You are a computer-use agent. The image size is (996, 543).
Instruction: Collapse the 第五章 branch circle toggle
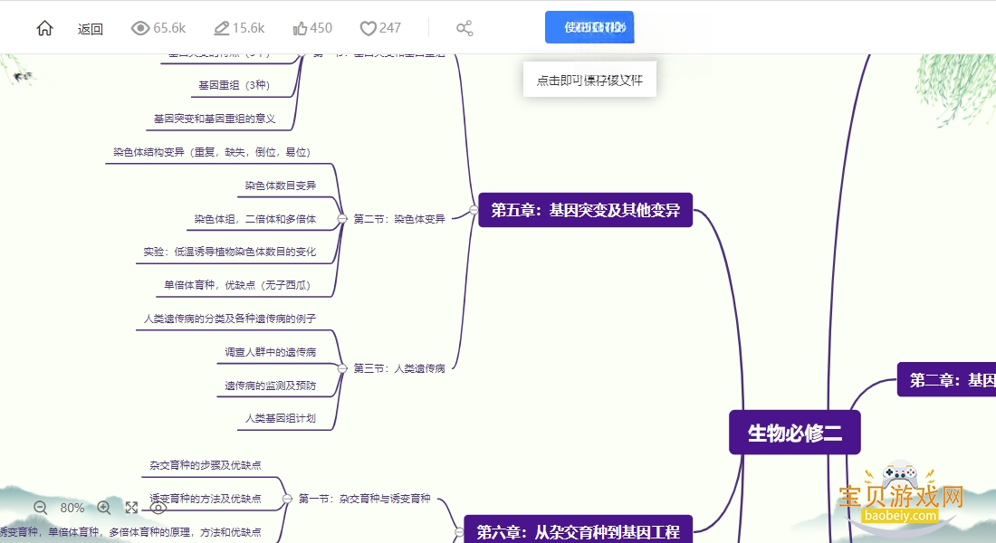(474, 210)
